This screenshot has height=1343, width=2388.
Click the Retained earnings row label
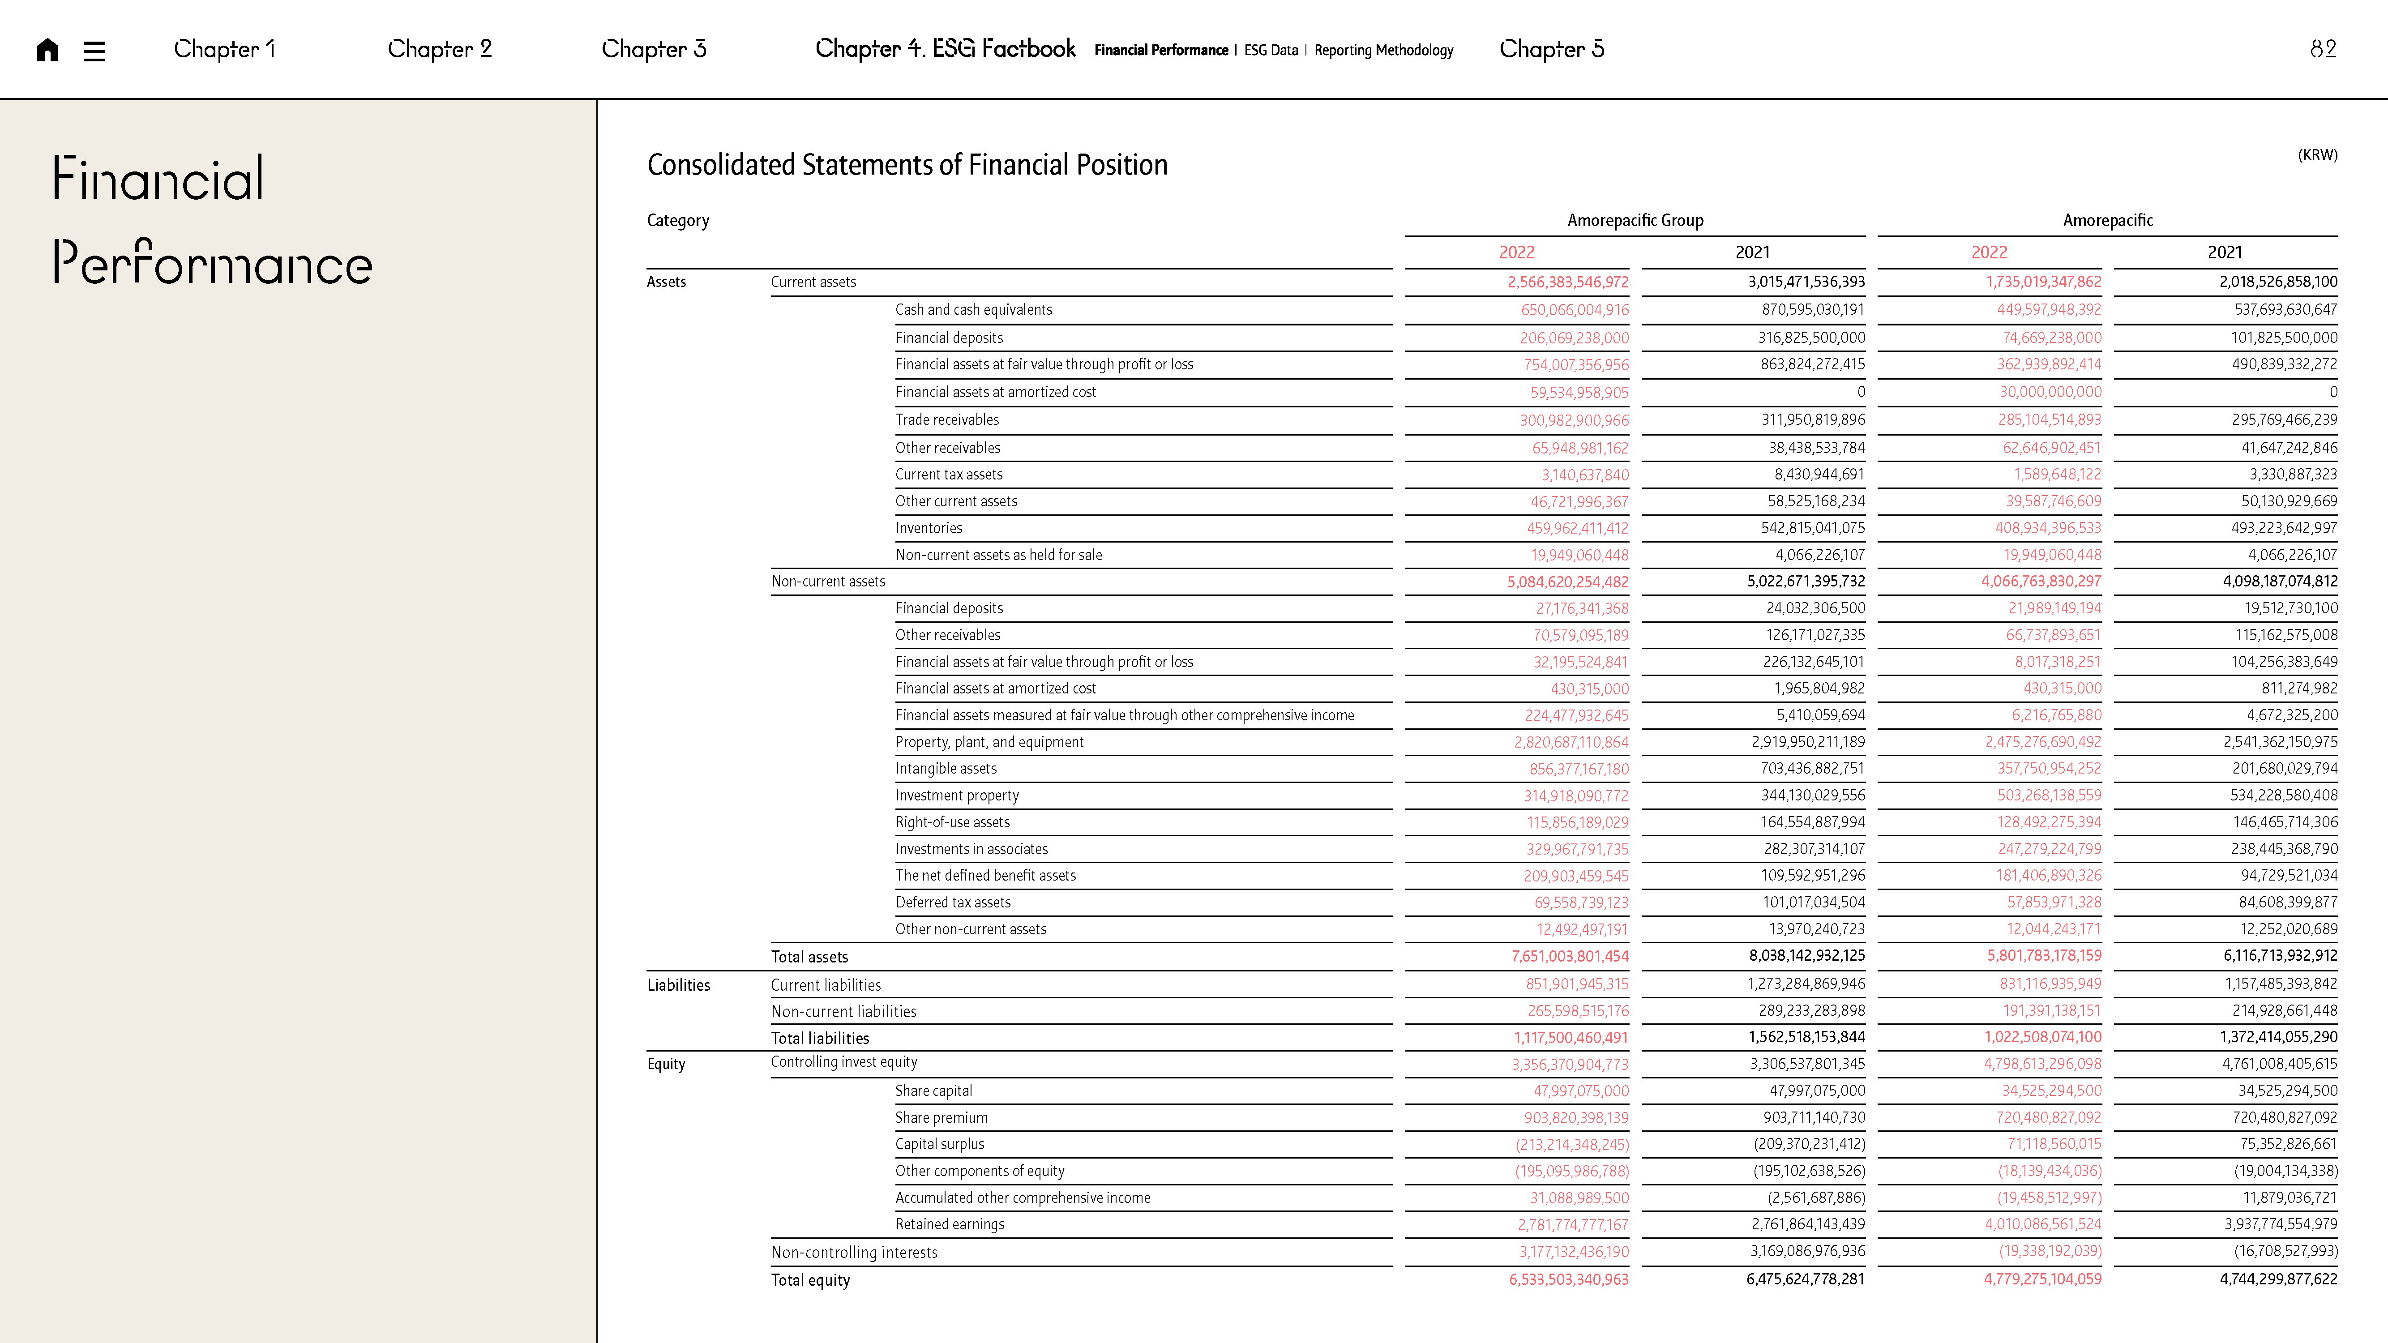click(x=949, y=1224)
